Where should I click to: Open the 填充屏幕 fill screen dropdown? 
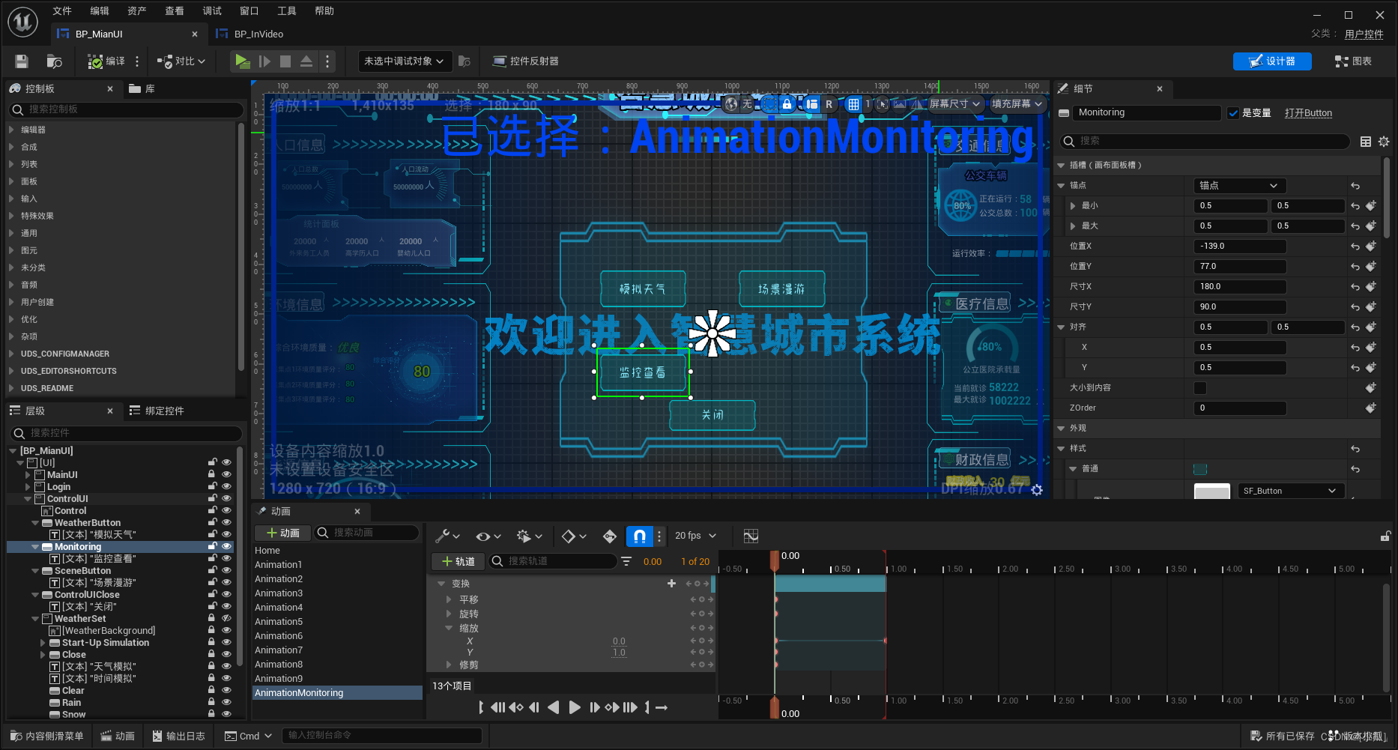click(x=1017, y=104)
